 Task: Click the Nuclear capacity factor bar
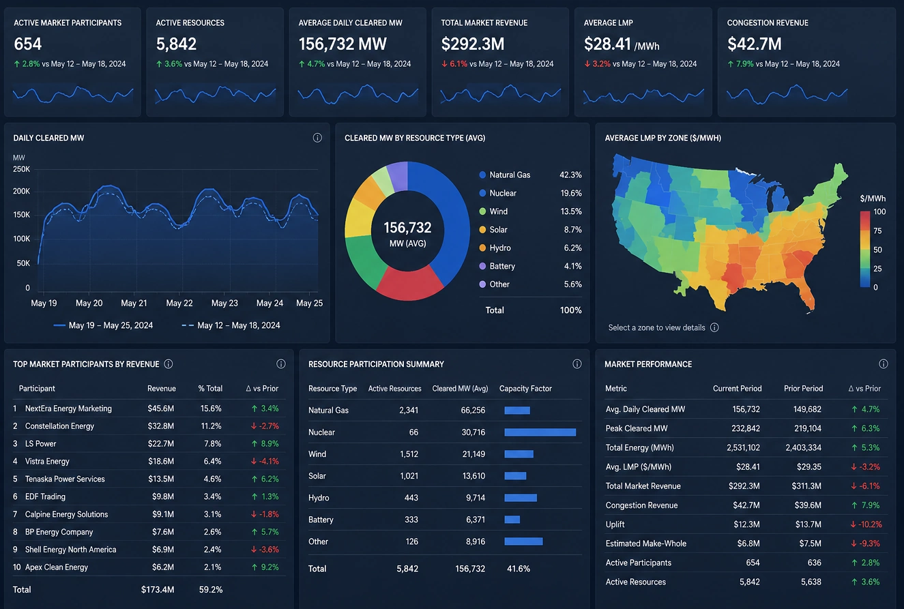coord(540,432)
